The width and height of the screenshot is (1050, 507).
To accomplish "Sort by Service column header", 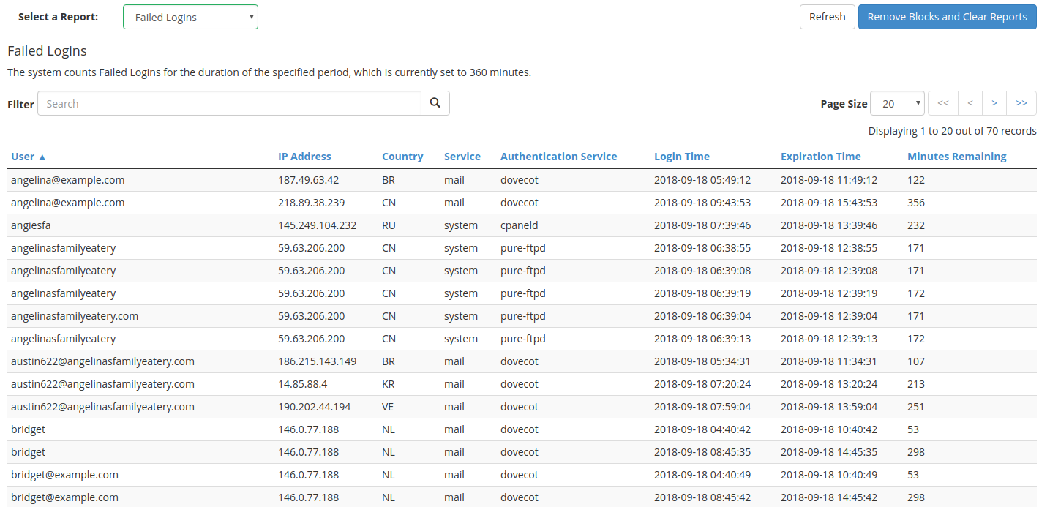I will (462, 157).
